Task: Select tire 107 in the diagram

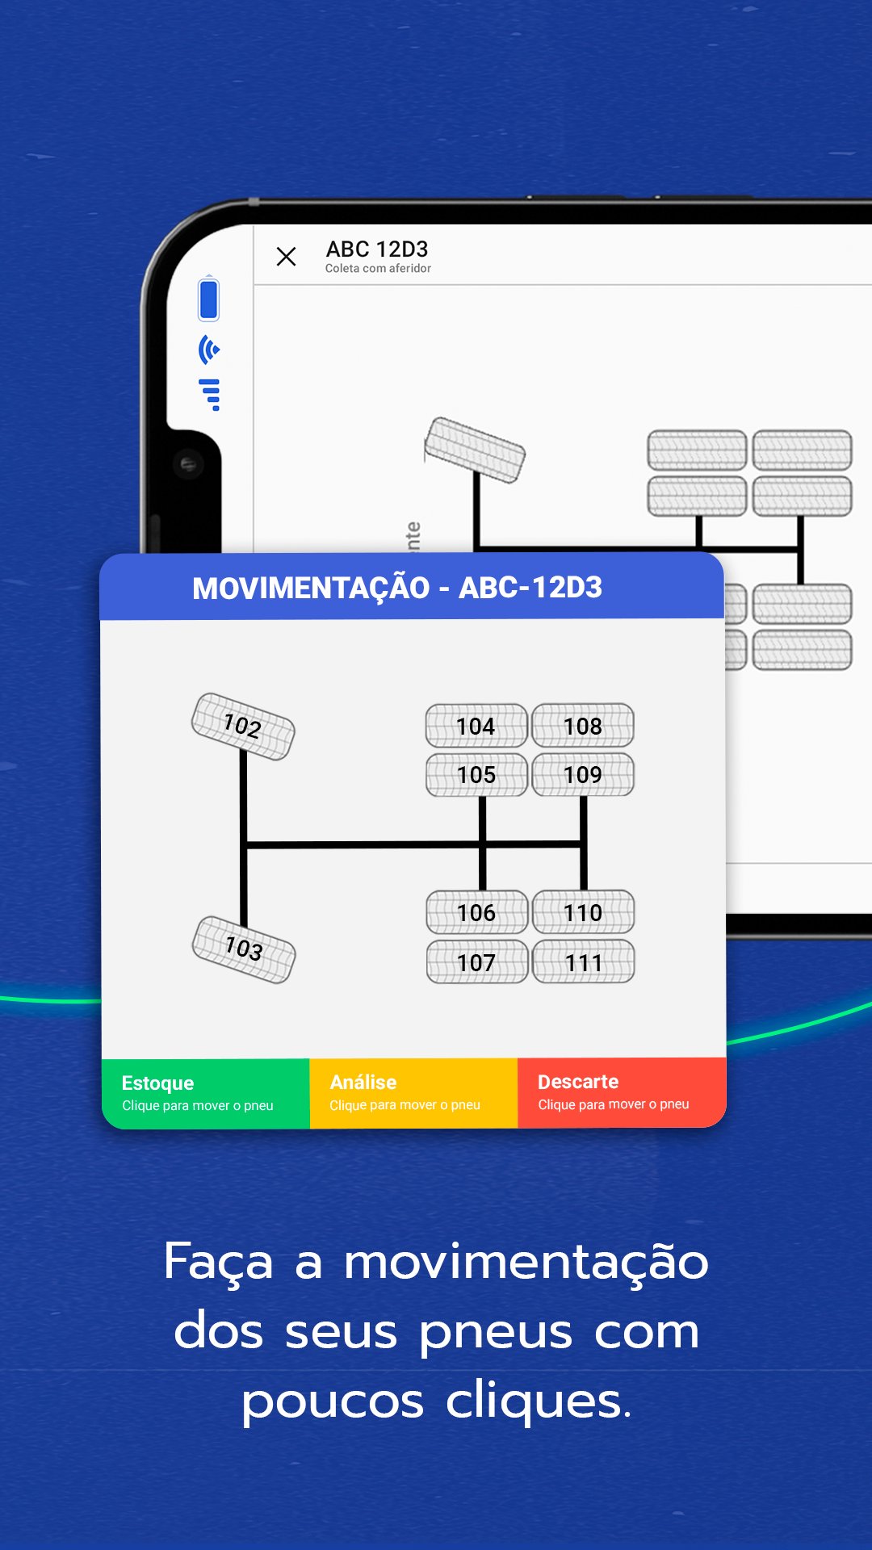Action: [476, 962]
